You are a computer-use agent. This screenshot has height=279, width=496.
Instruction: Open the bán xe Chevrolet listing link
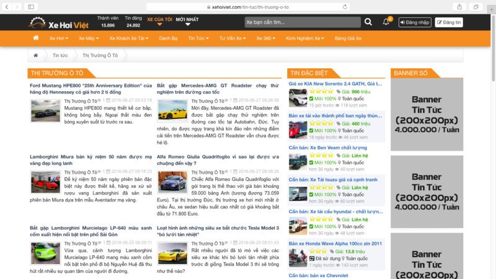pos(318,275)
